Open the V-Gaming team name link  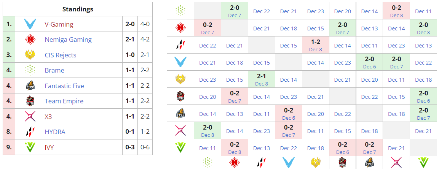tap(59, 24)
